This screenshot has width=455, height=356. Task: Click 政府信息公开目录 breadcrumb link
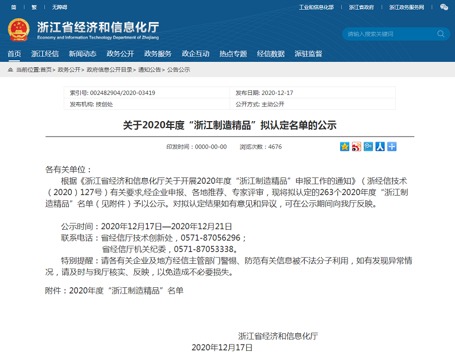click(109, 69)
